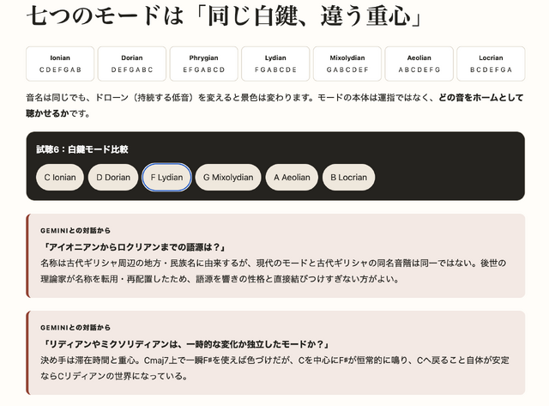Viewport: 549px width, 406px height.
Task: Select the Phrygian EFGABCD card
Action: pyautogui.click(x=204, y=64)
